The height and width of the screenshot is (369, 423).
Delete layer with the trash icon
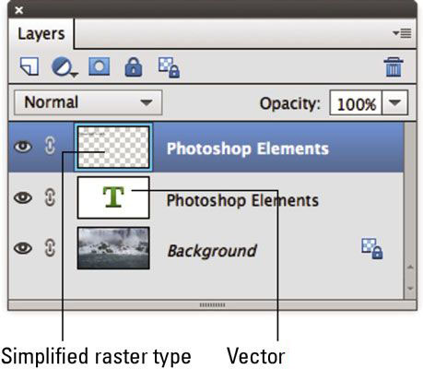[x=394, y=67]
